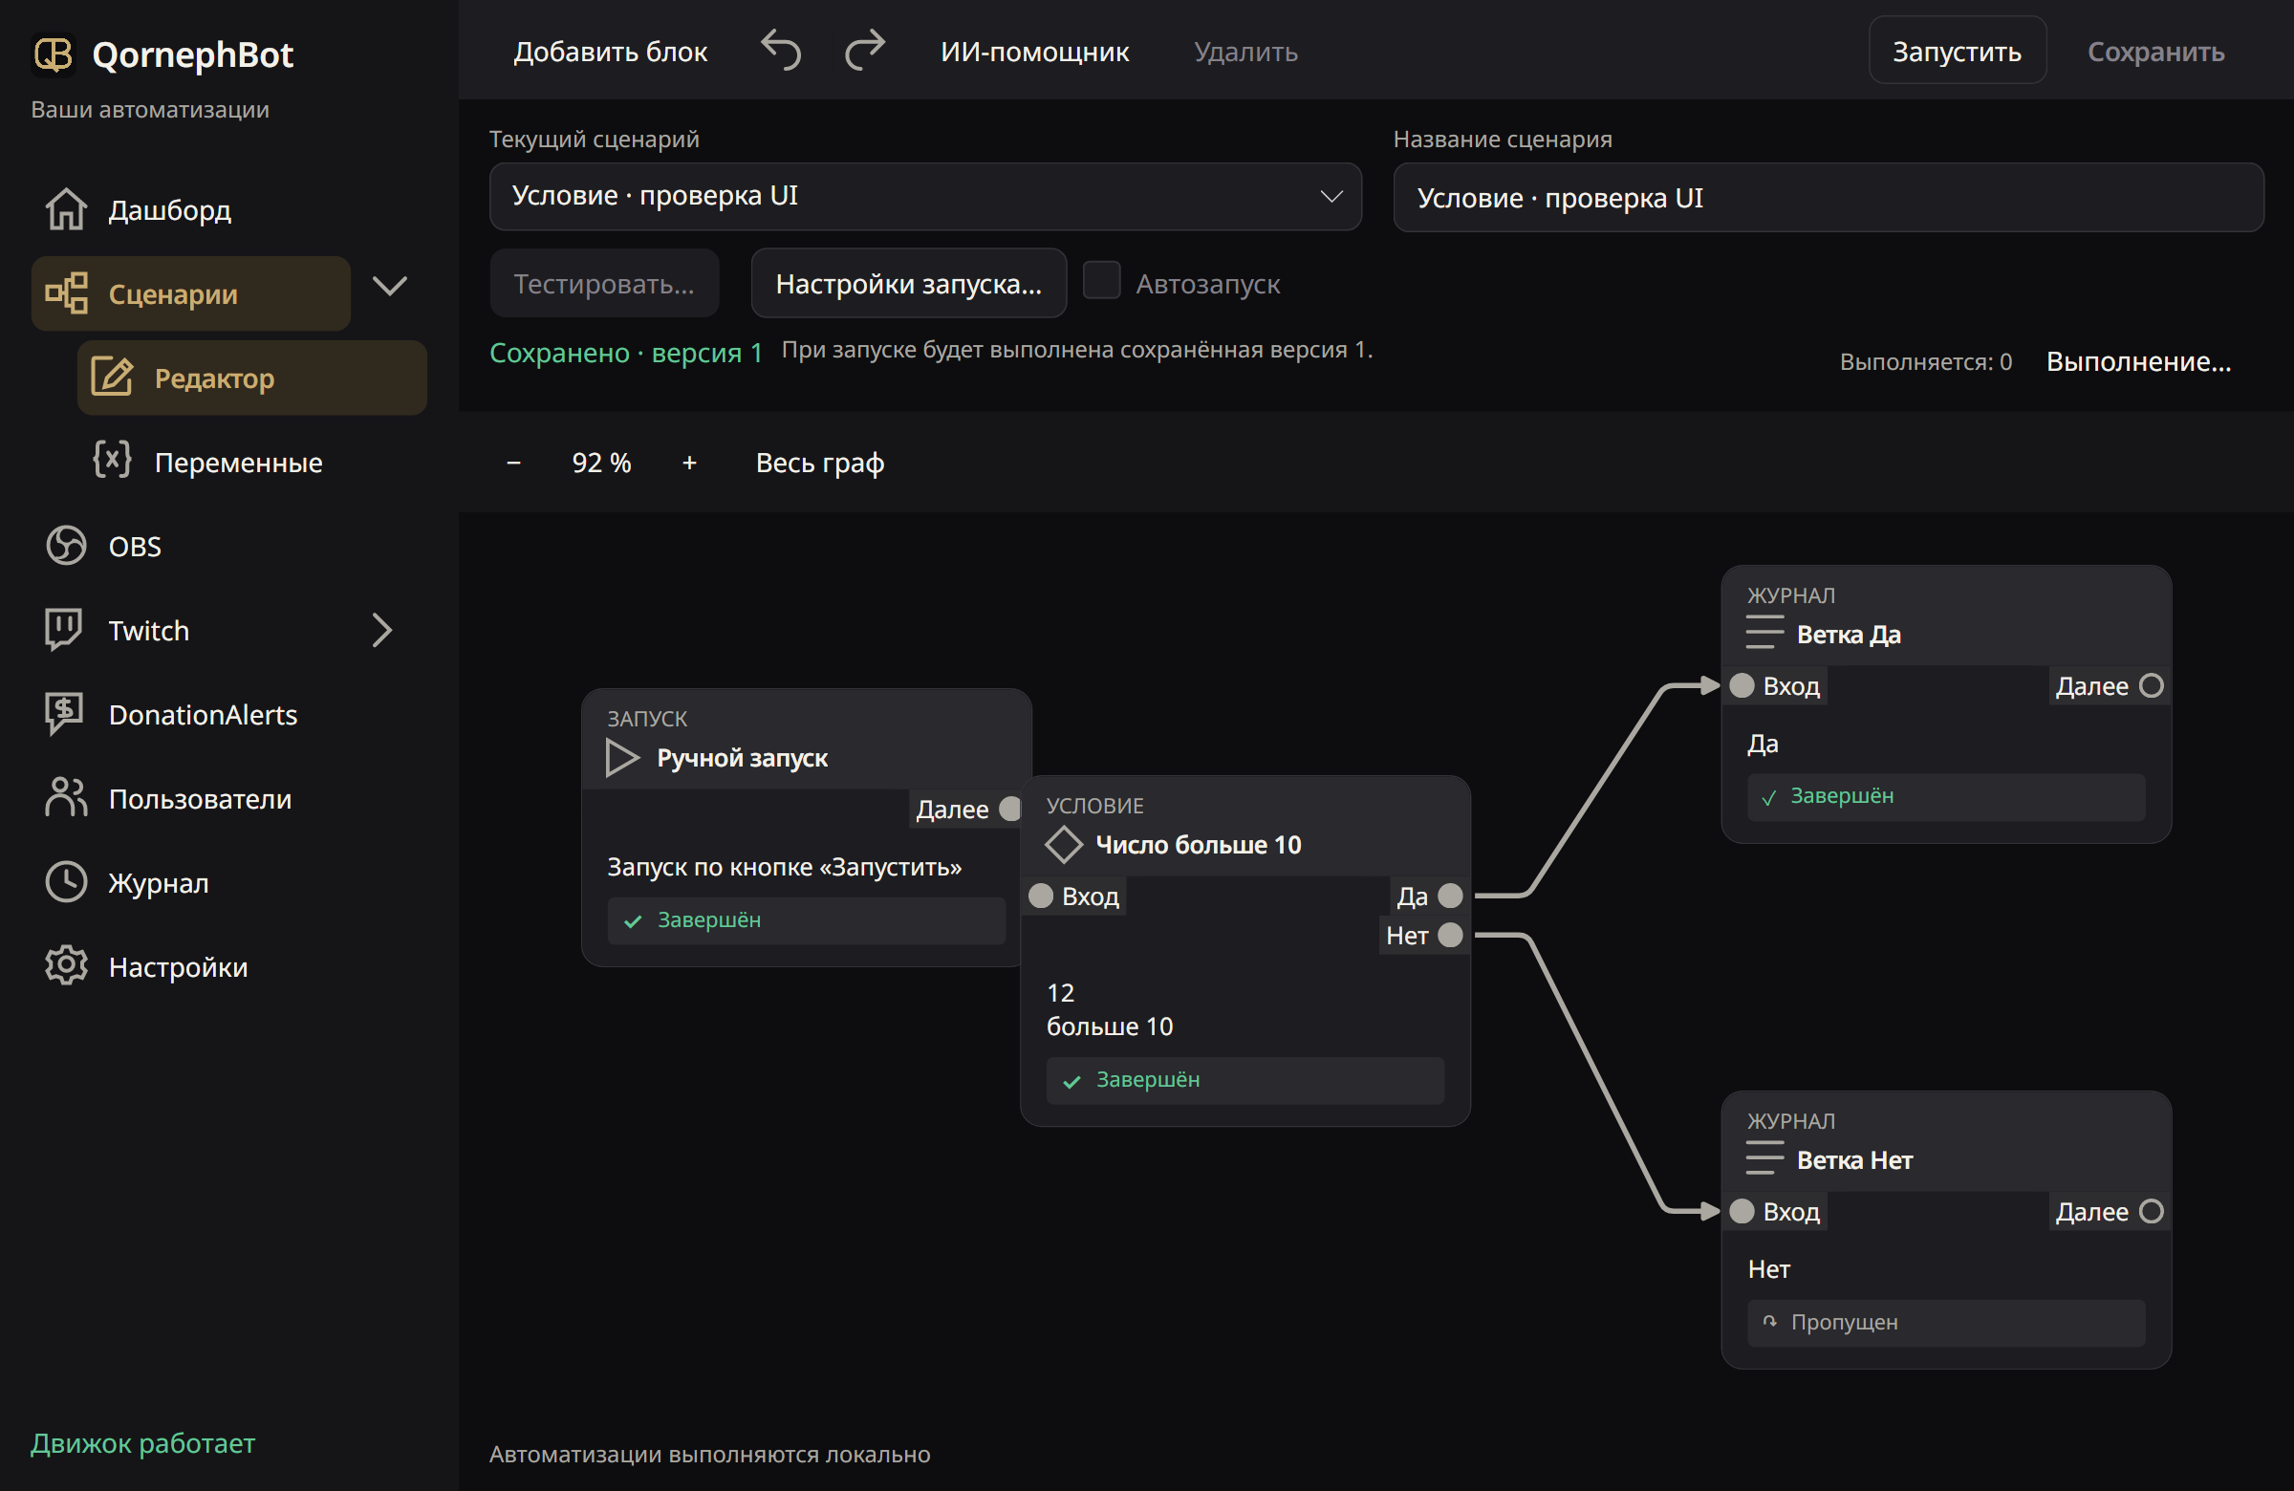Toggle the Автозапуск checkbox
This screenshot has width=2294, height=1491.
(1102, 281)
